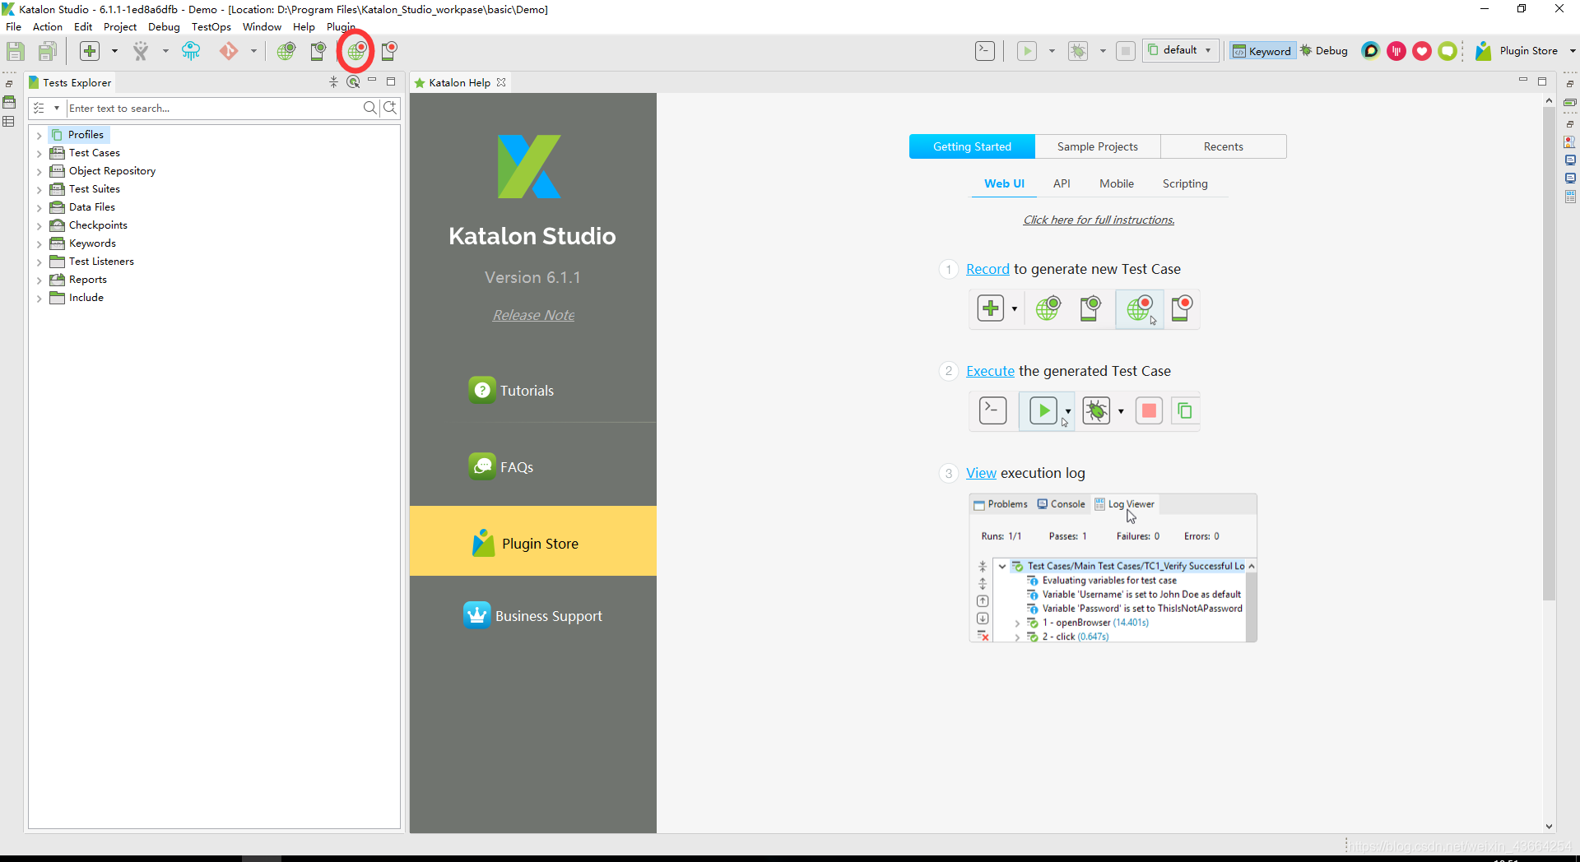This screenshot has width=1580, height=862.
Task: Click the red heart circle icon
Action: pyautogui.click(x=1422, y=51)
